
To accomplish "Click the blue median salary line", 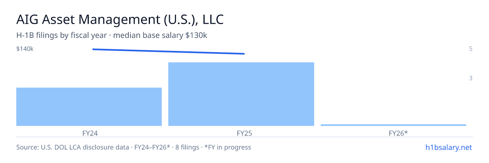I will [168, 51].
